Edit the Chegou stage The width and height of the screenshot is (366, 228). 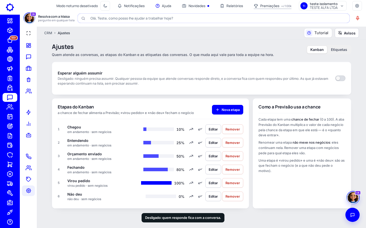213,129
